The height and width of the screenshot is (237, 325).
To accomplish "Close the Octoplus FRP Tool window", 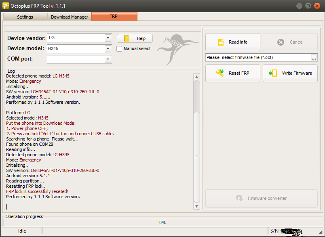I will (x=317, y=6).
